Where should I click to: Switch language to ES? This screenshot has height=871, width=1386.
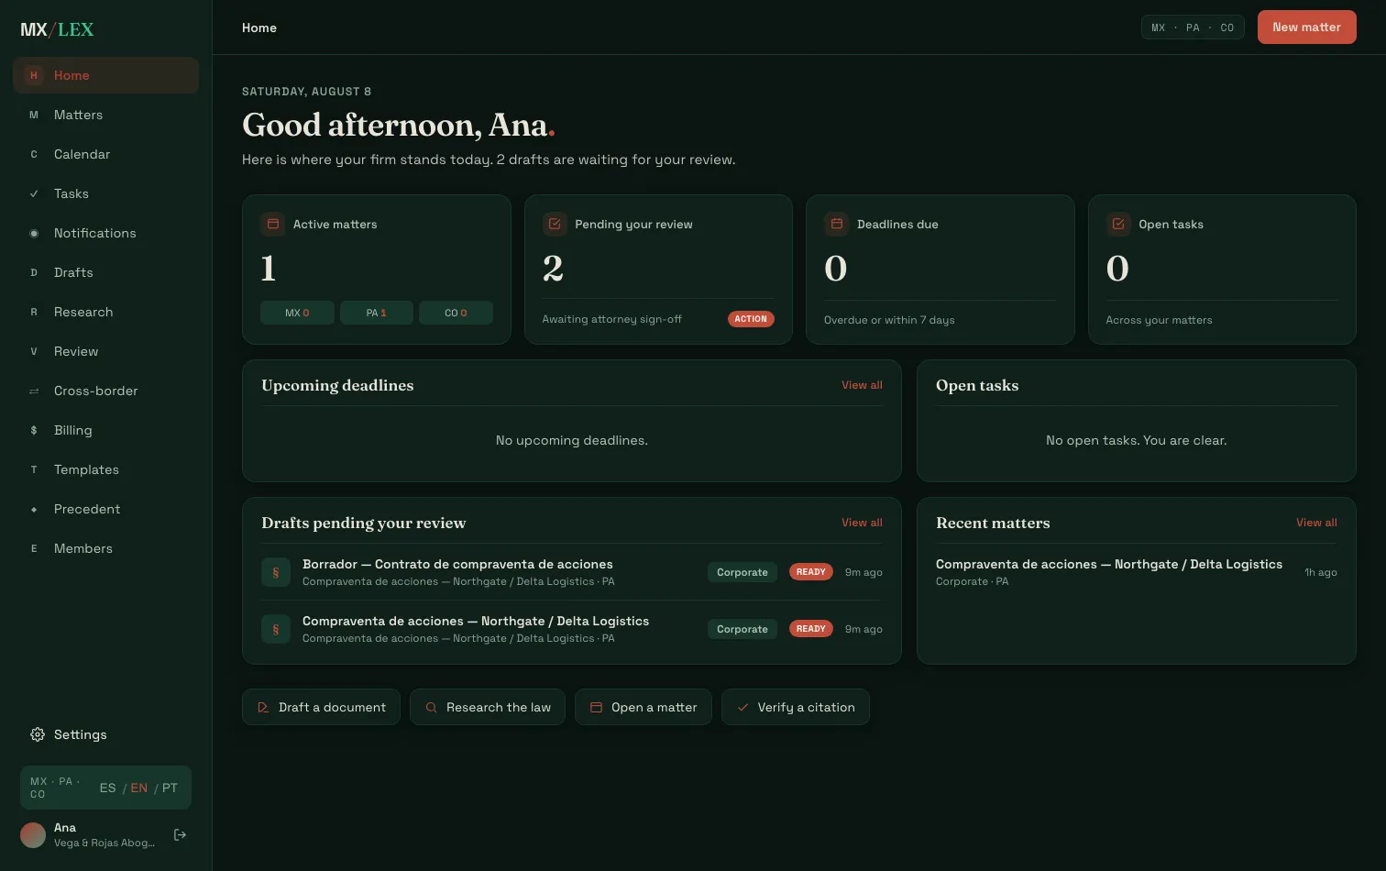click(107, 788)
